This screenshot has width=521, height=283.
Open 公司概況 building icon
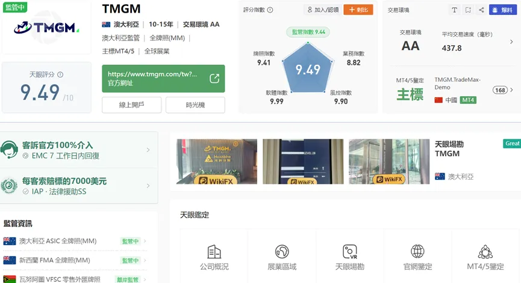(214, 252)
